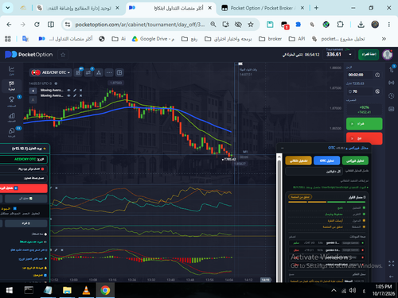Open a new Chrome tab with plus button
398x298 pixels.
316,8
